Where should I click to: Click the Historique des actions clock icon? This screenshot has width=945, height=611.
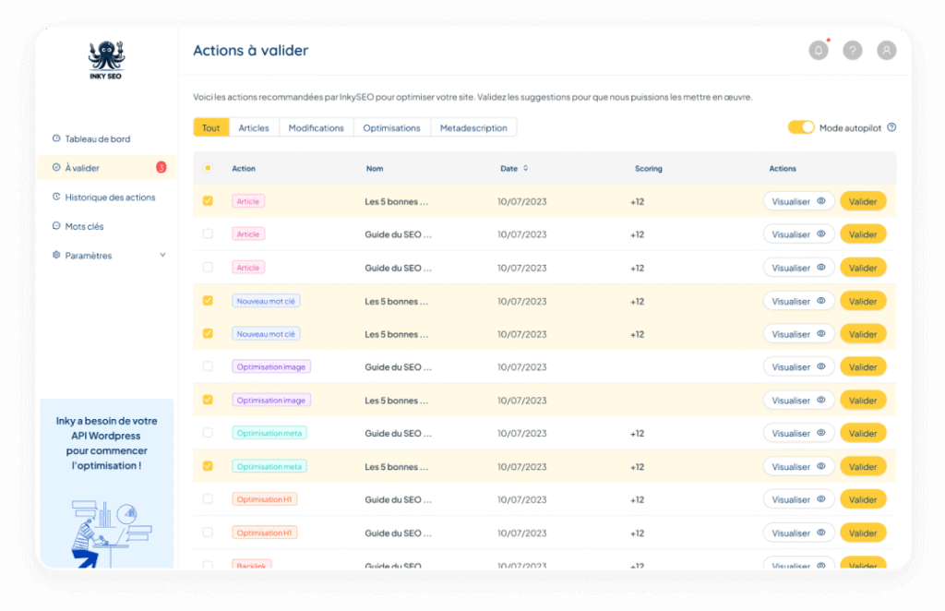[56, 197]
